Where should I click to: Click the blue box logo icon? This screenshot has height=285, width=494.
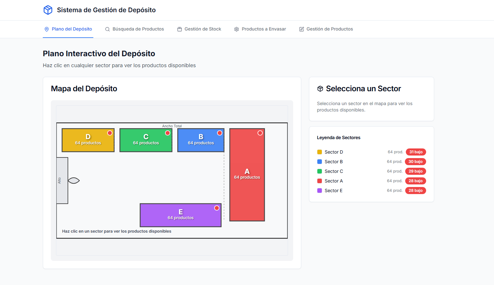[x=48, y=10]
